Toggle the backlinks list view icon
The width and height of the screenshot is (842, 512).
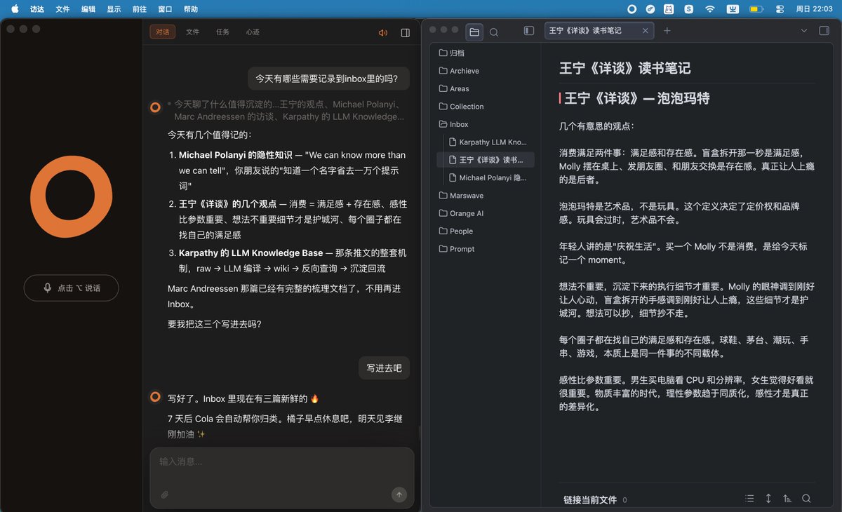coord(749,499)
